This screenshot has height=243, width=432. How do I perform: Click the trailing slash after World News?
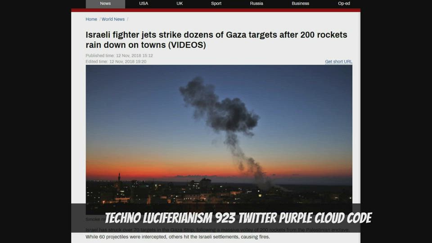(127, 19)
